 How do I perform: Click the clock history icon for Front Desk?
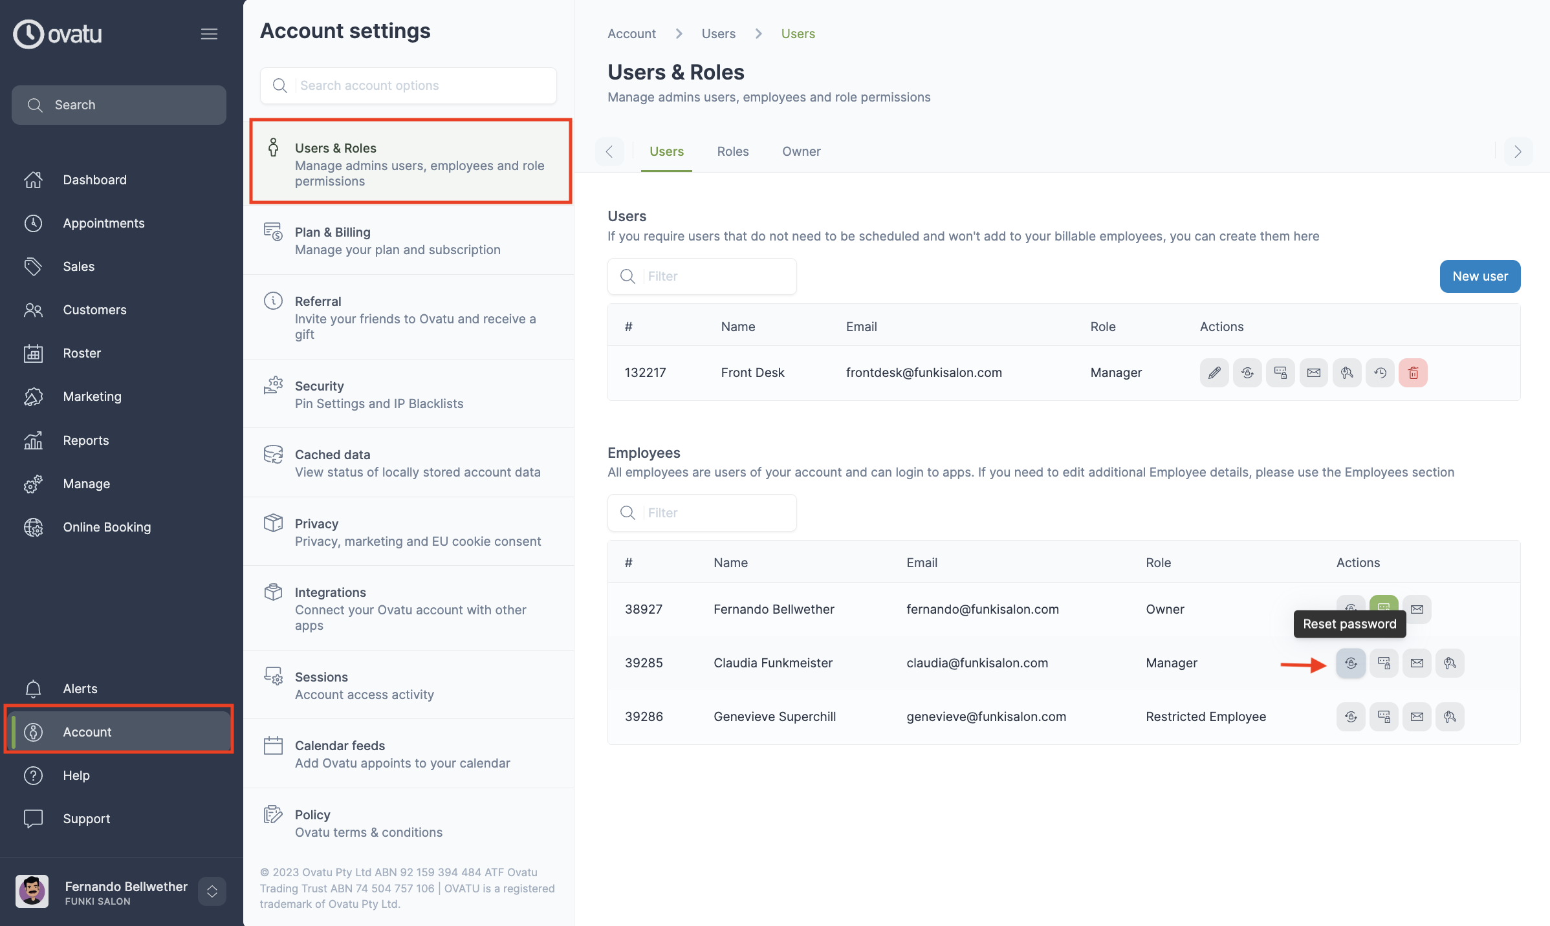[x=1380, y=372]
